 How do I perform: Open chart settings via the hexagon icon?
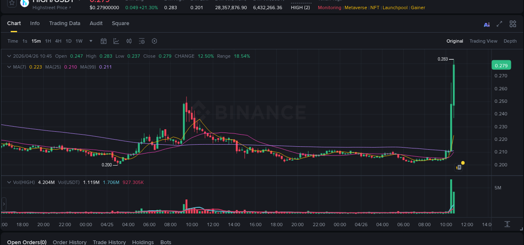(154, 41)
